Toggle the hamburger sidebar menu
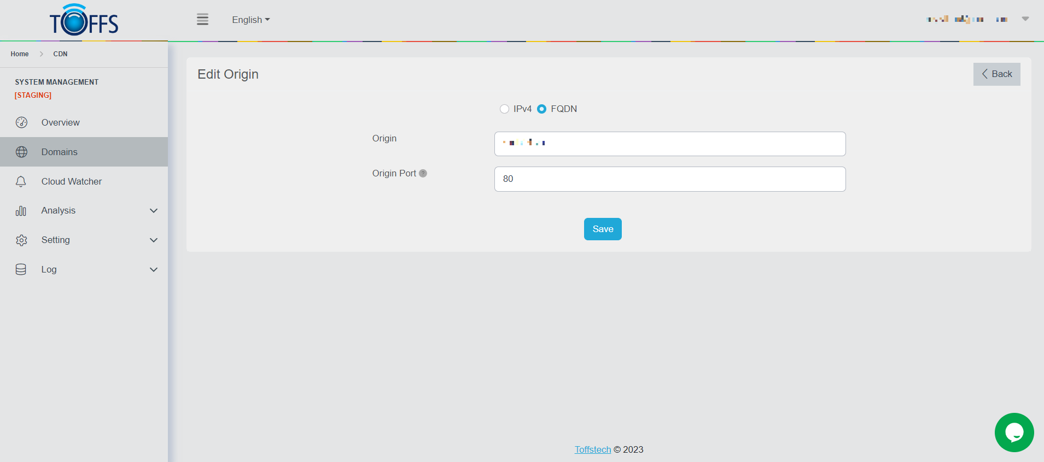1044x462 pixels. (x=202, y=20)
